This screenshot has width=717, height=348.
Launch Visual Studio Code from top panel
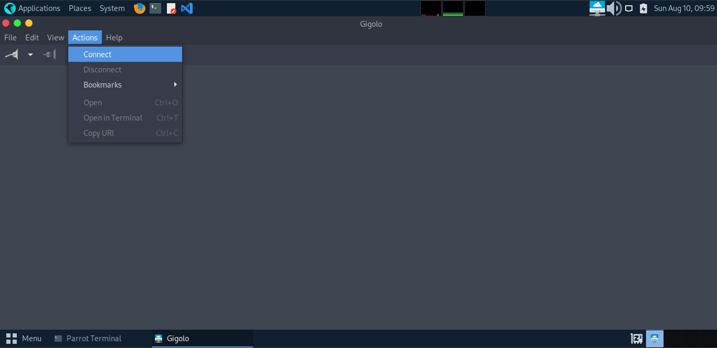187,8
